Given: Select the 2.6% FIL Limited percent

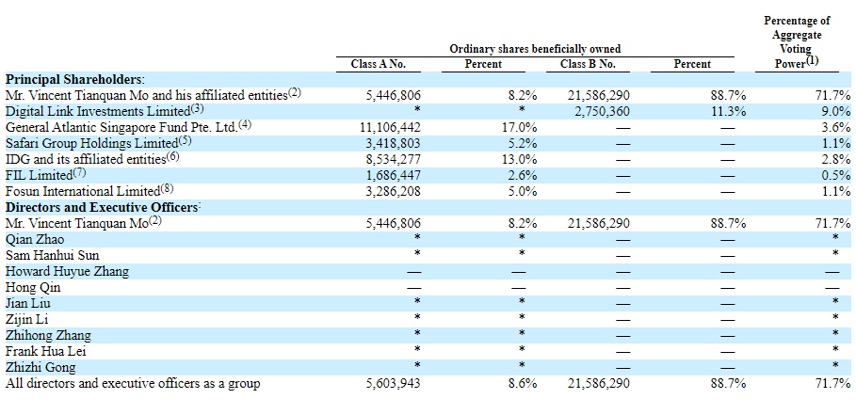Looking at the screenshot, I should 525,175.
